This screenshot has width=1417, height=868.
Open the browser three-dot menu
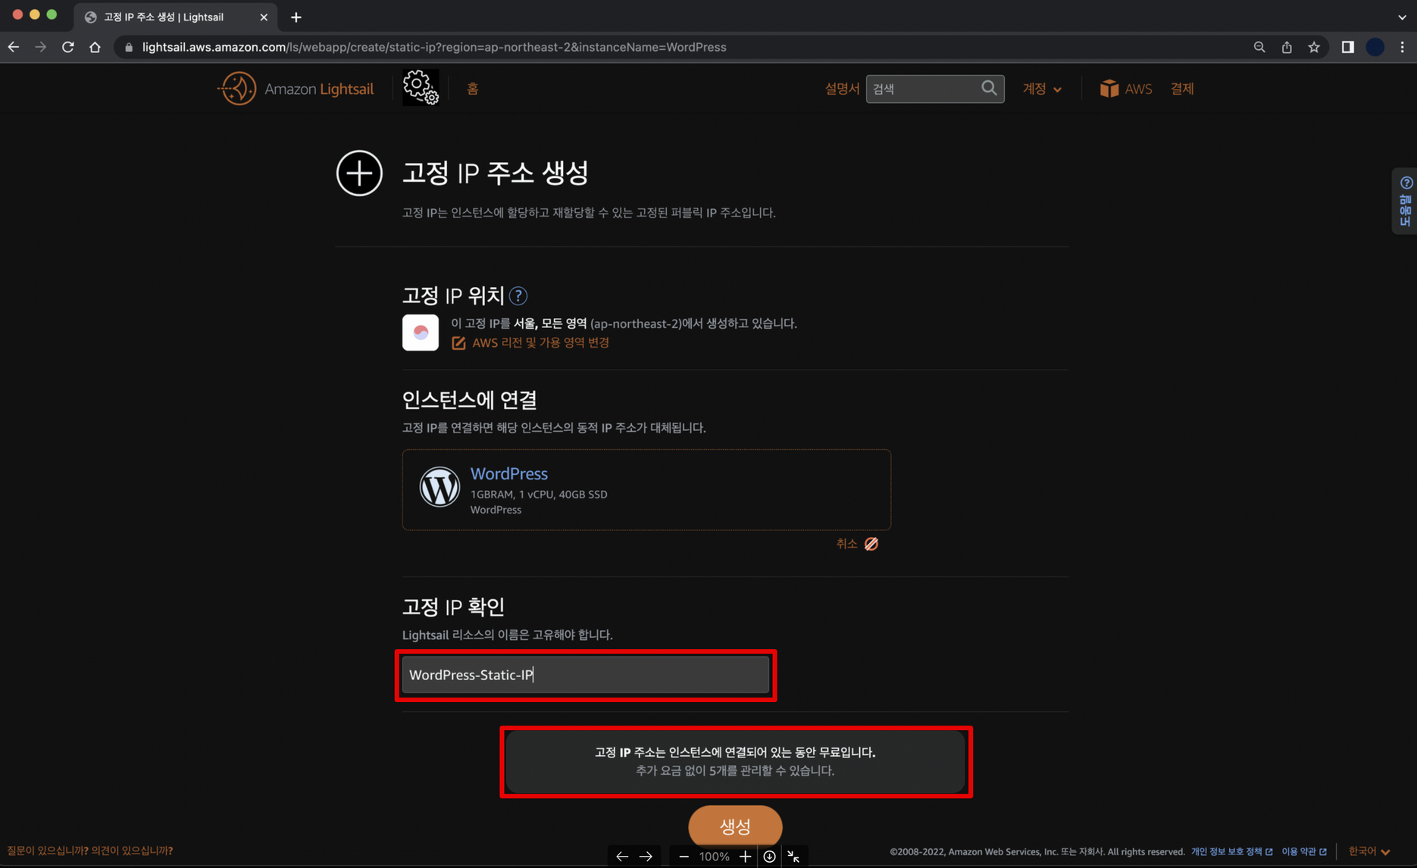(1403, 47)
